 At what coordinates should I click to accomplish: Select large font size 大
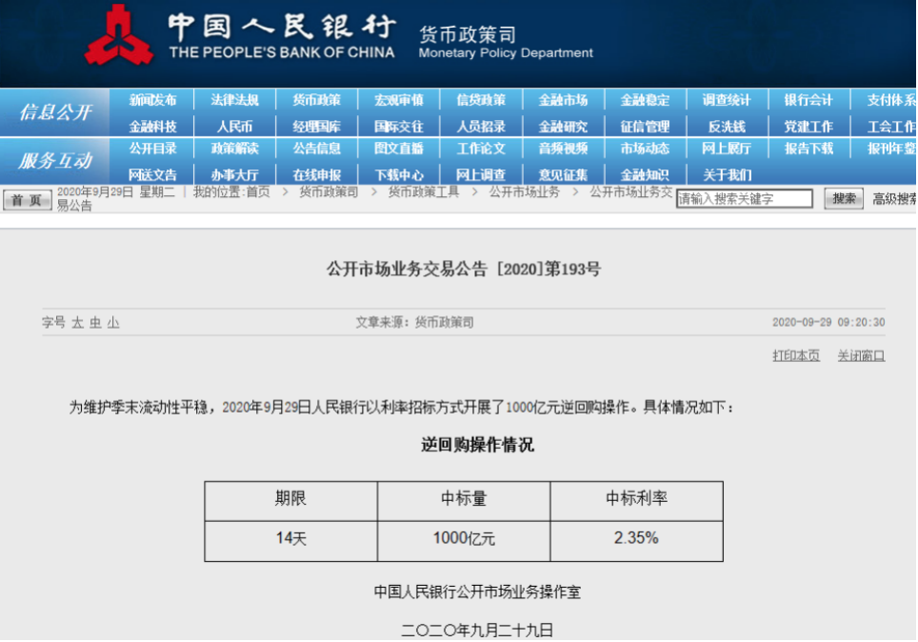77,323
